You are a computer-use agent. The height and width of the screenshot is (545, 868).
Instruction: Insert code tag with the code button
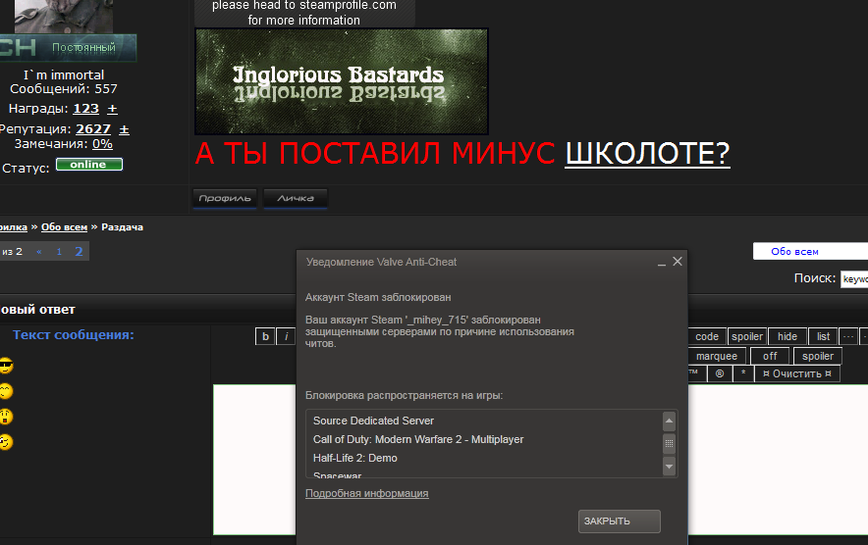pos(707,336)
